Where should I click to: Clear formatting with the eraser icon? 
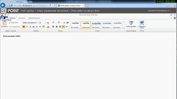48,23
